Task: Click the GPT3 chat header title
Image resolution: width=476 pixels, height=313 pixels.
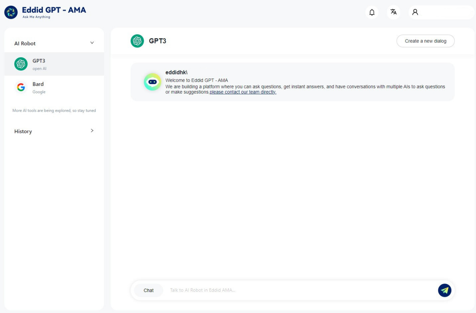Action: pyautogui.click(x=157, y=41)
